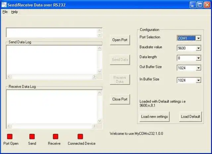Click the disabled Send Data button
The width and height of the screenshot is (212, 154).
[x=120, y=60]
